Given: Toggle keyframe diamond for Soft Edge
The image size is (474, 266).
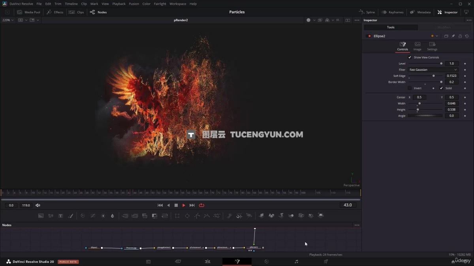Looking at the screenshot, I should [x=465, y=76].
